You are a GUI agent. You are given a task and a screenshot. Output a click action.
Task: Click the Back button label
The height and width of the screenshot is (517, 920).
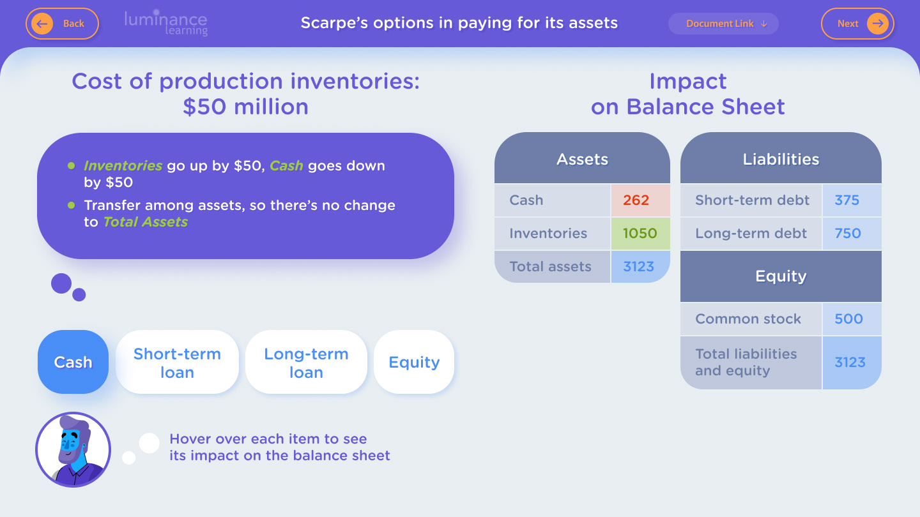click(x=73, y=24)
